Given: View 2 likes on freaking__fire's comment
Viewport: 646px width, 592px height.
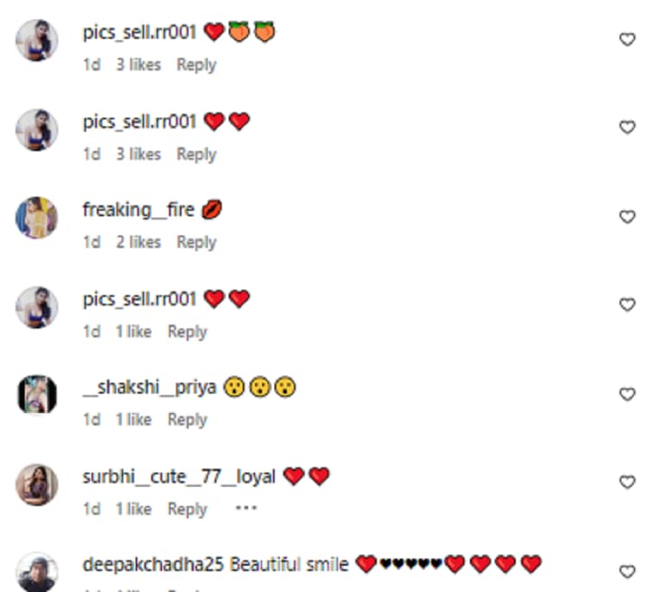Looking at the screenshot, I should tap(139, 242).
